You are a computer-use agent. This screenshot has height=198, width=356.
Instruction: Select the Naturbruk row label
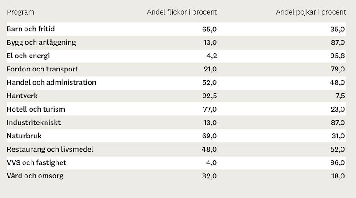click(24, 136)
